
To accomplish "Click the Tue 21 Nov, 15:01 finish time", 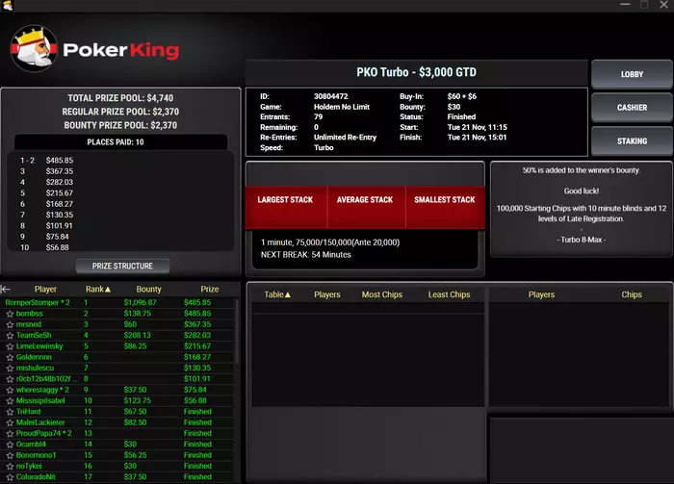I will click(478, 138).
